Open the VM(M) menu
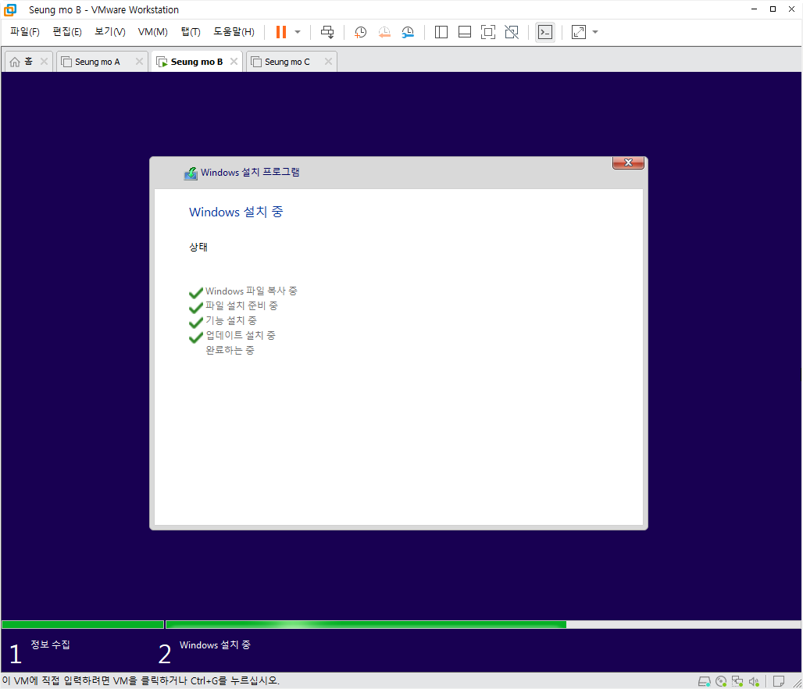 [x=152, y=32]
